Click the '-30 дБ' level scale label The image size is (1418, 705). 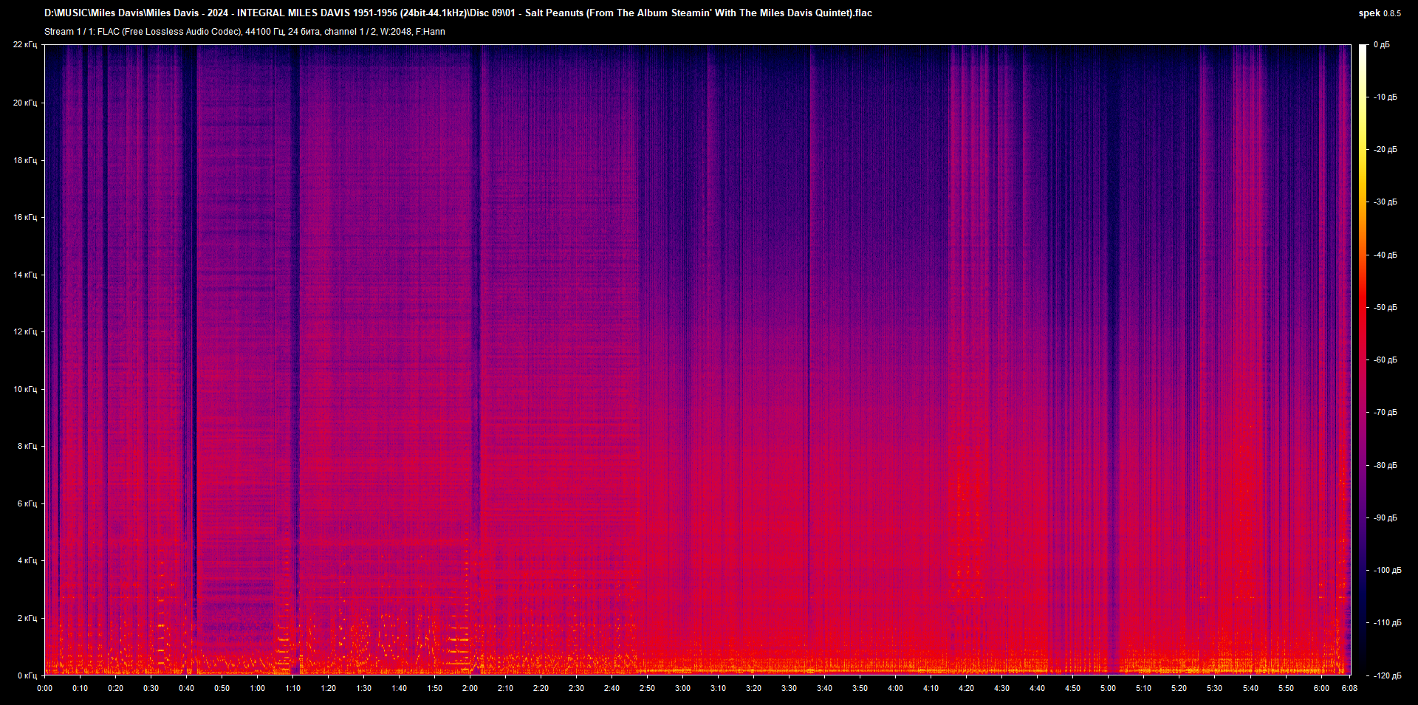coord(1385,202)
